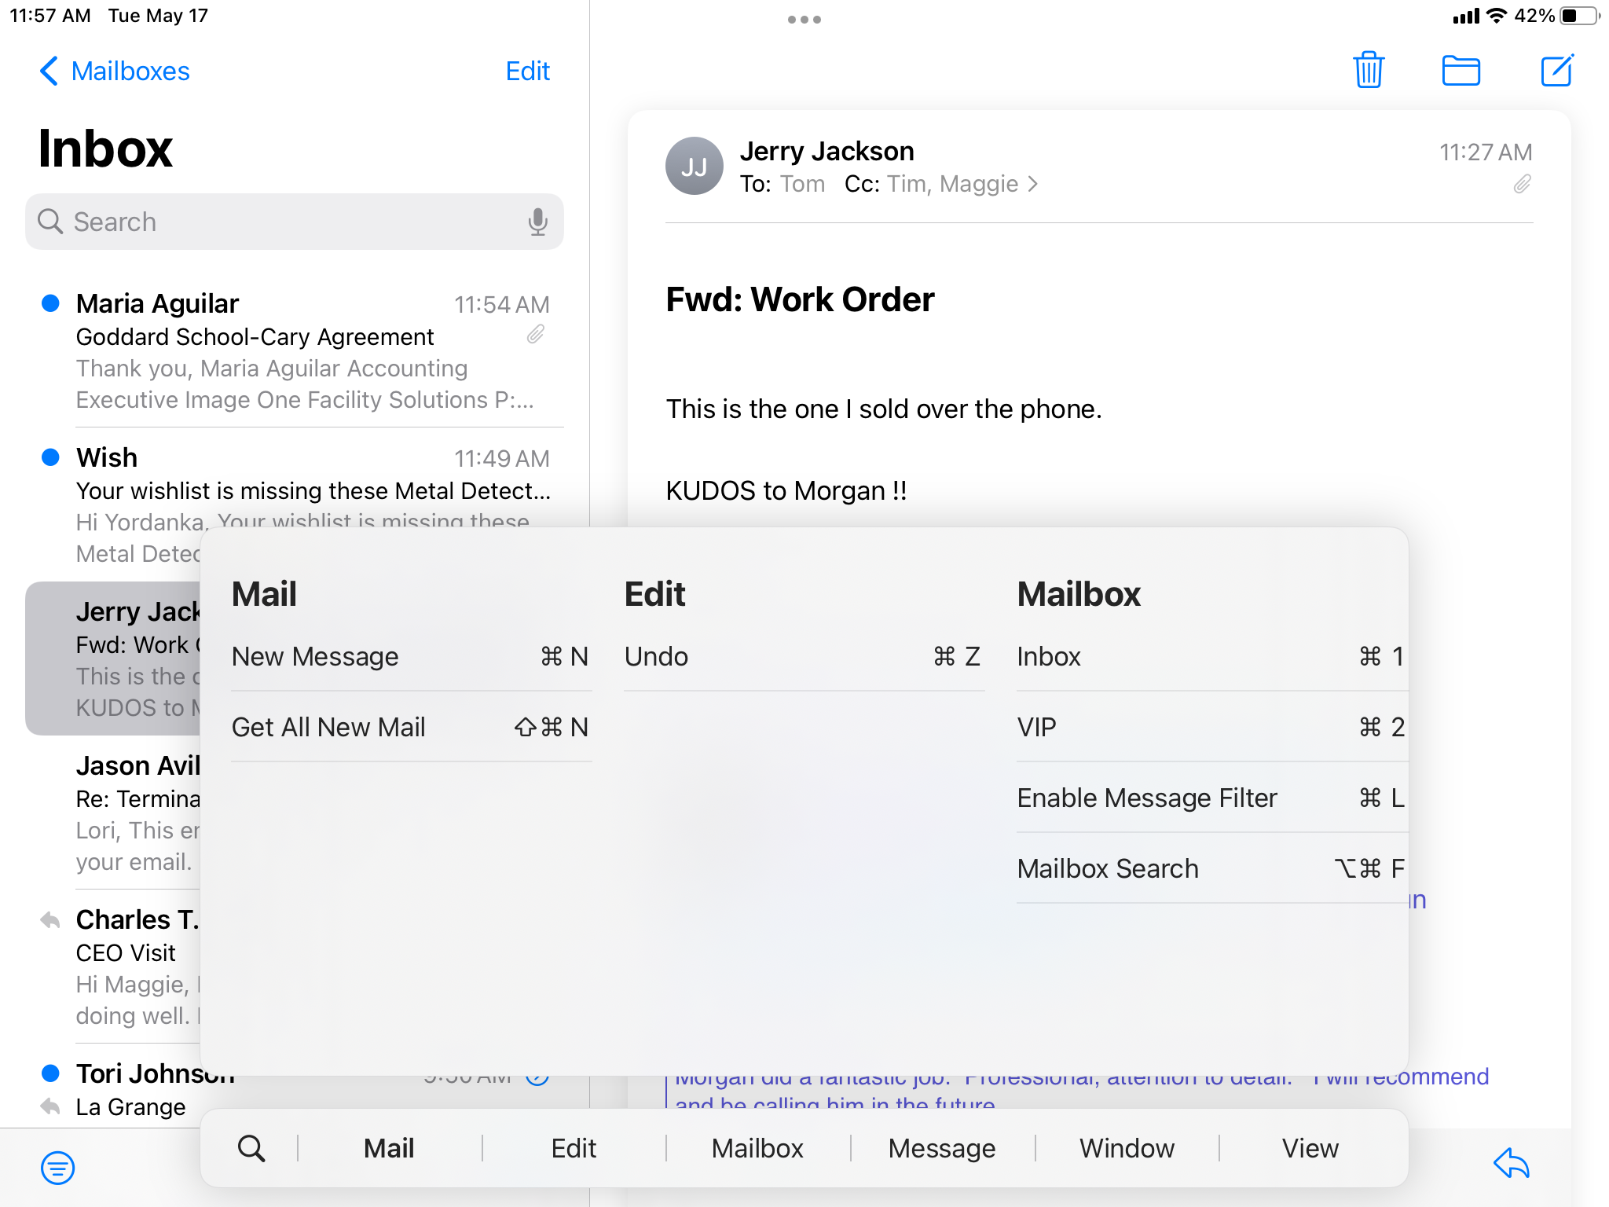Switch to the View shortcut tab
Viewport: 1609px width, 1207px height.
(x=1310, y=1148)
